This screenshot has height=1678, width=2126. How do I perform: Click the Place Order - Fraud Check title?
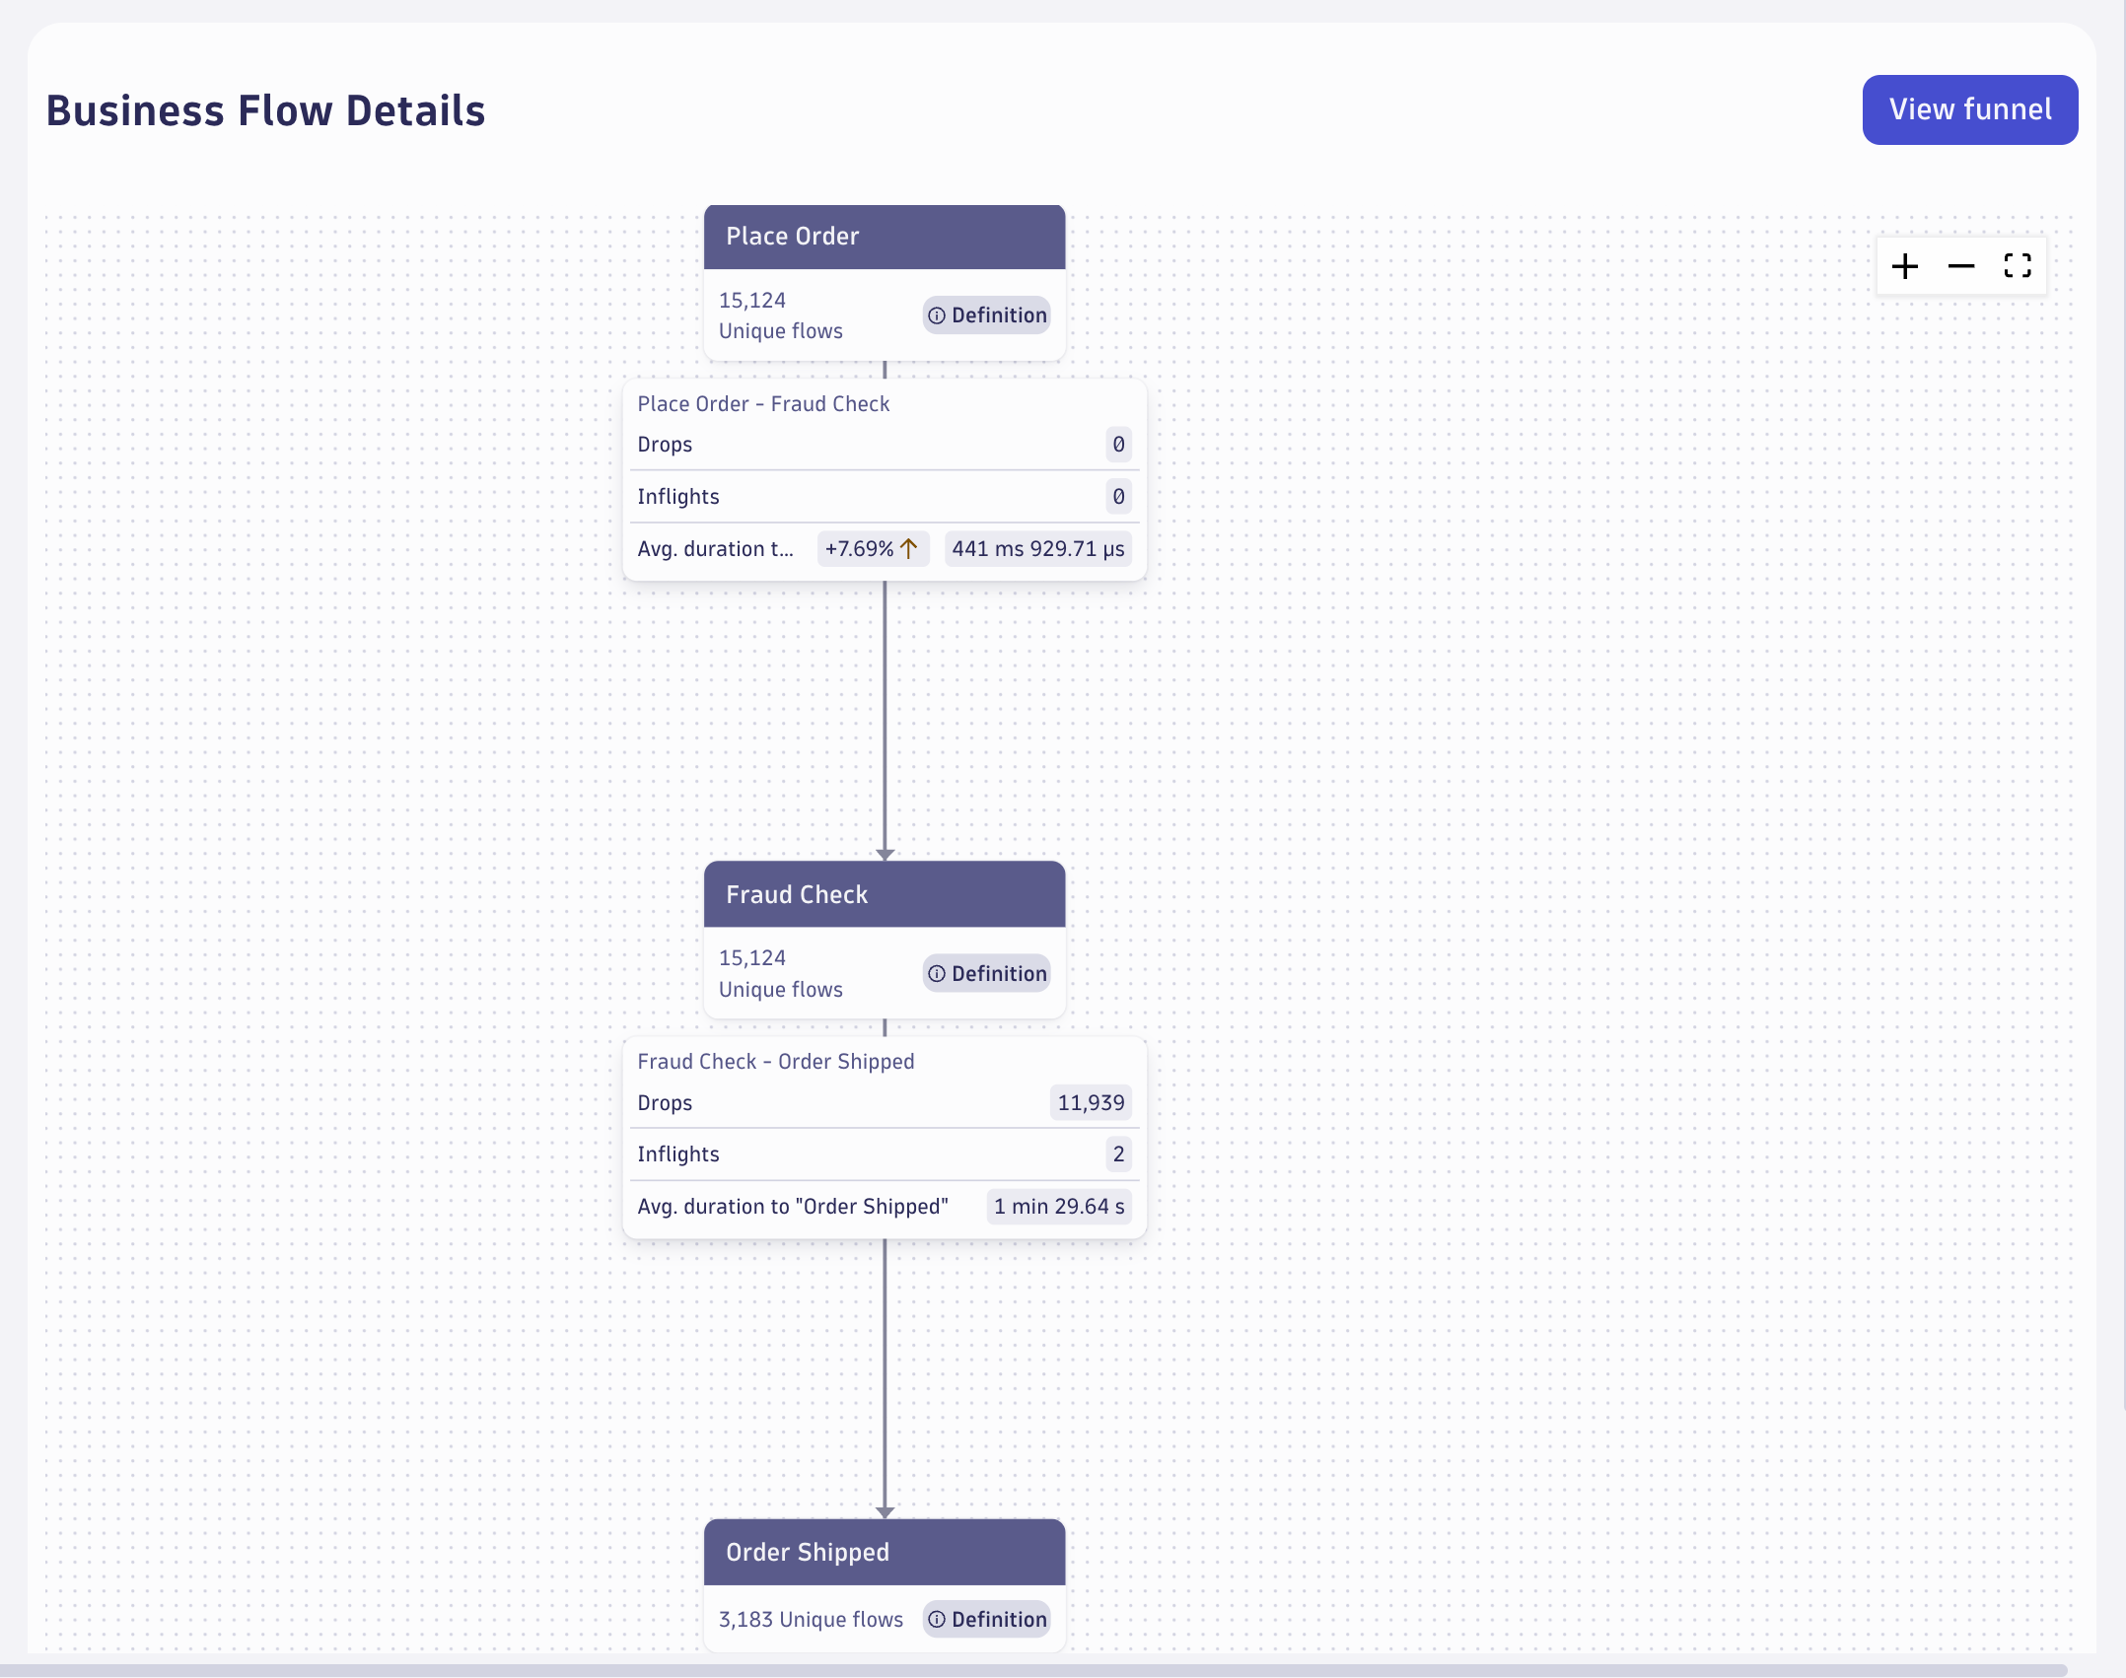coord(763,404)
